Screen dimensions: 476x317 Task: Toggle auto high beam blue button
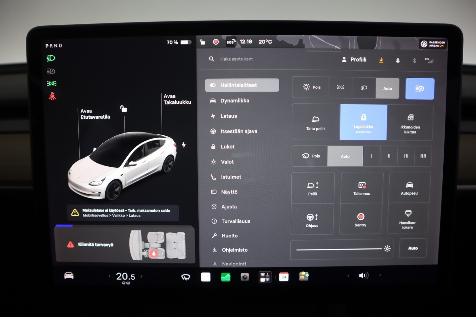[420, 89]
